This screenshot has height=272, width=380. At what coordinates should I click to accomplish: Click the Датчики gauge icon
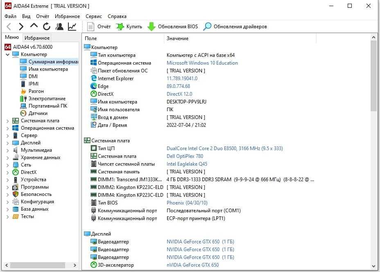(23, 113)
